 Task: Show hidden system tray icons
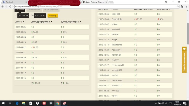[x=156, y=103]
